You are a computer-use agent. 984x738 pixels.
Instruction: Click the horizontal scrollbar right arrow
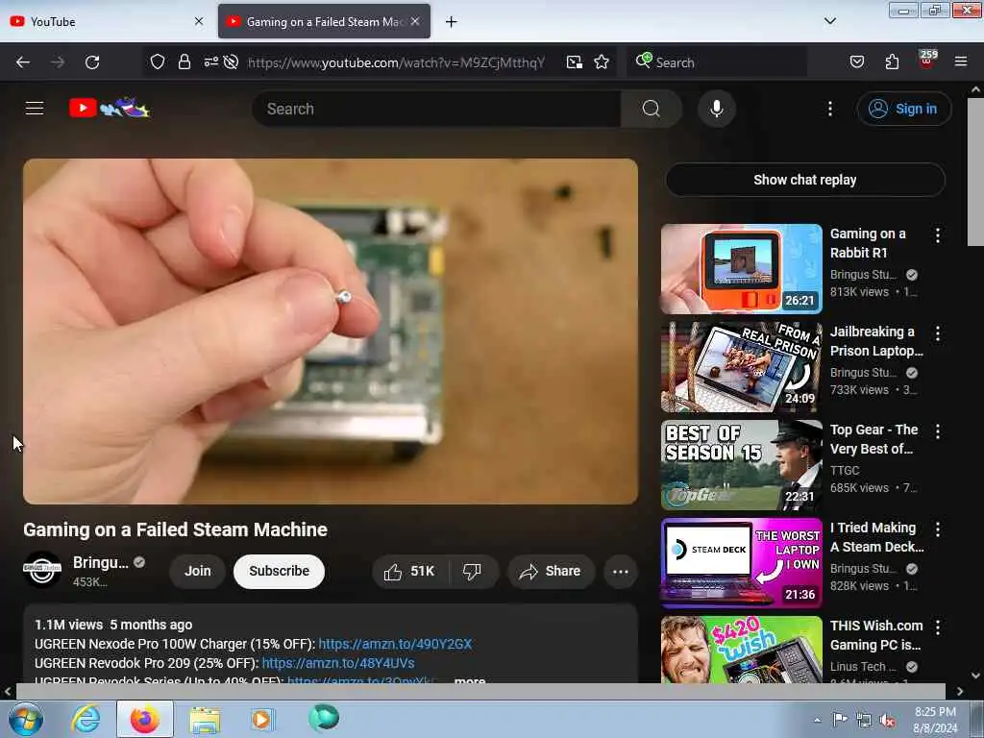point(960,691)
